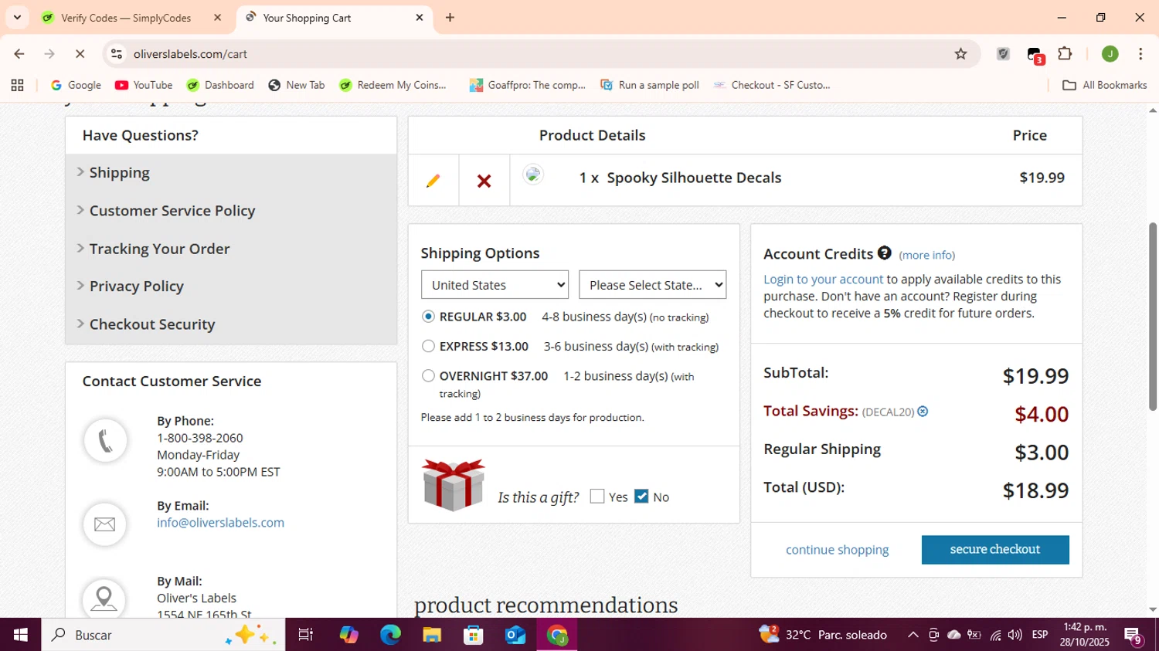
Task: Expand the Checkout Security section
Action: pyautogui.click(x=152, y=324)
